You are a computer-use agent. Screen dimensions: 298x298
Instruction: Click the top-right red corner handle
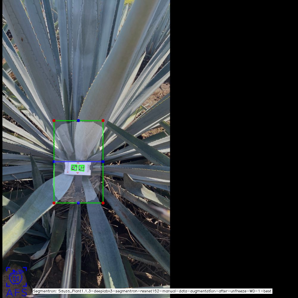103,120
